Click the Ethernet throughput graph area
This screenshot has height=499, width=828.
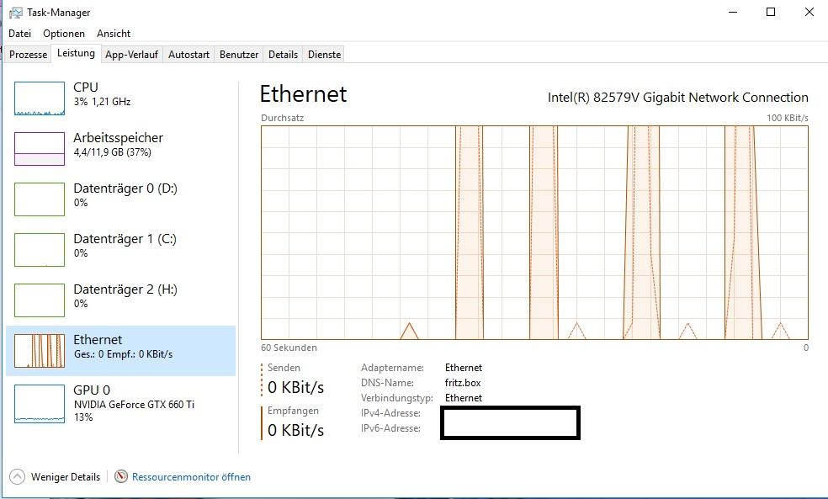coord(534,232)
